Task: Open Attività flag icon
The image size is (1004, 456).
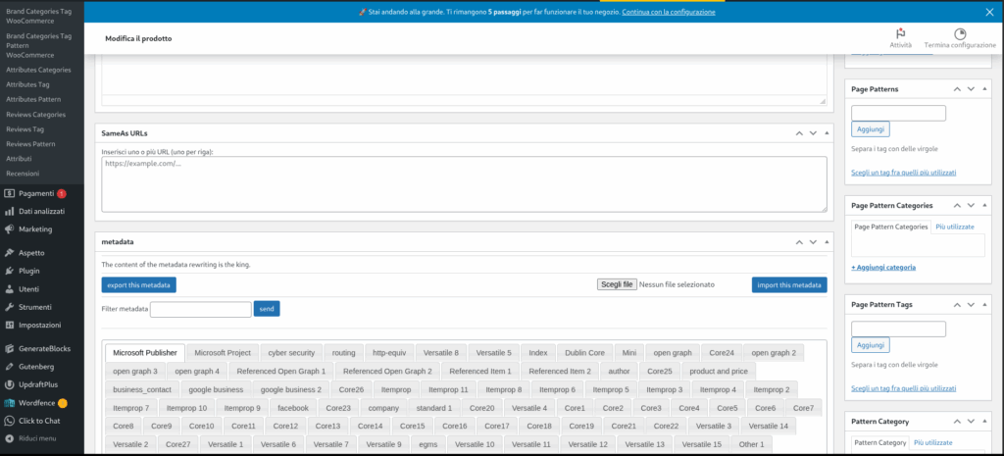Action: click(x=901, y=34)
